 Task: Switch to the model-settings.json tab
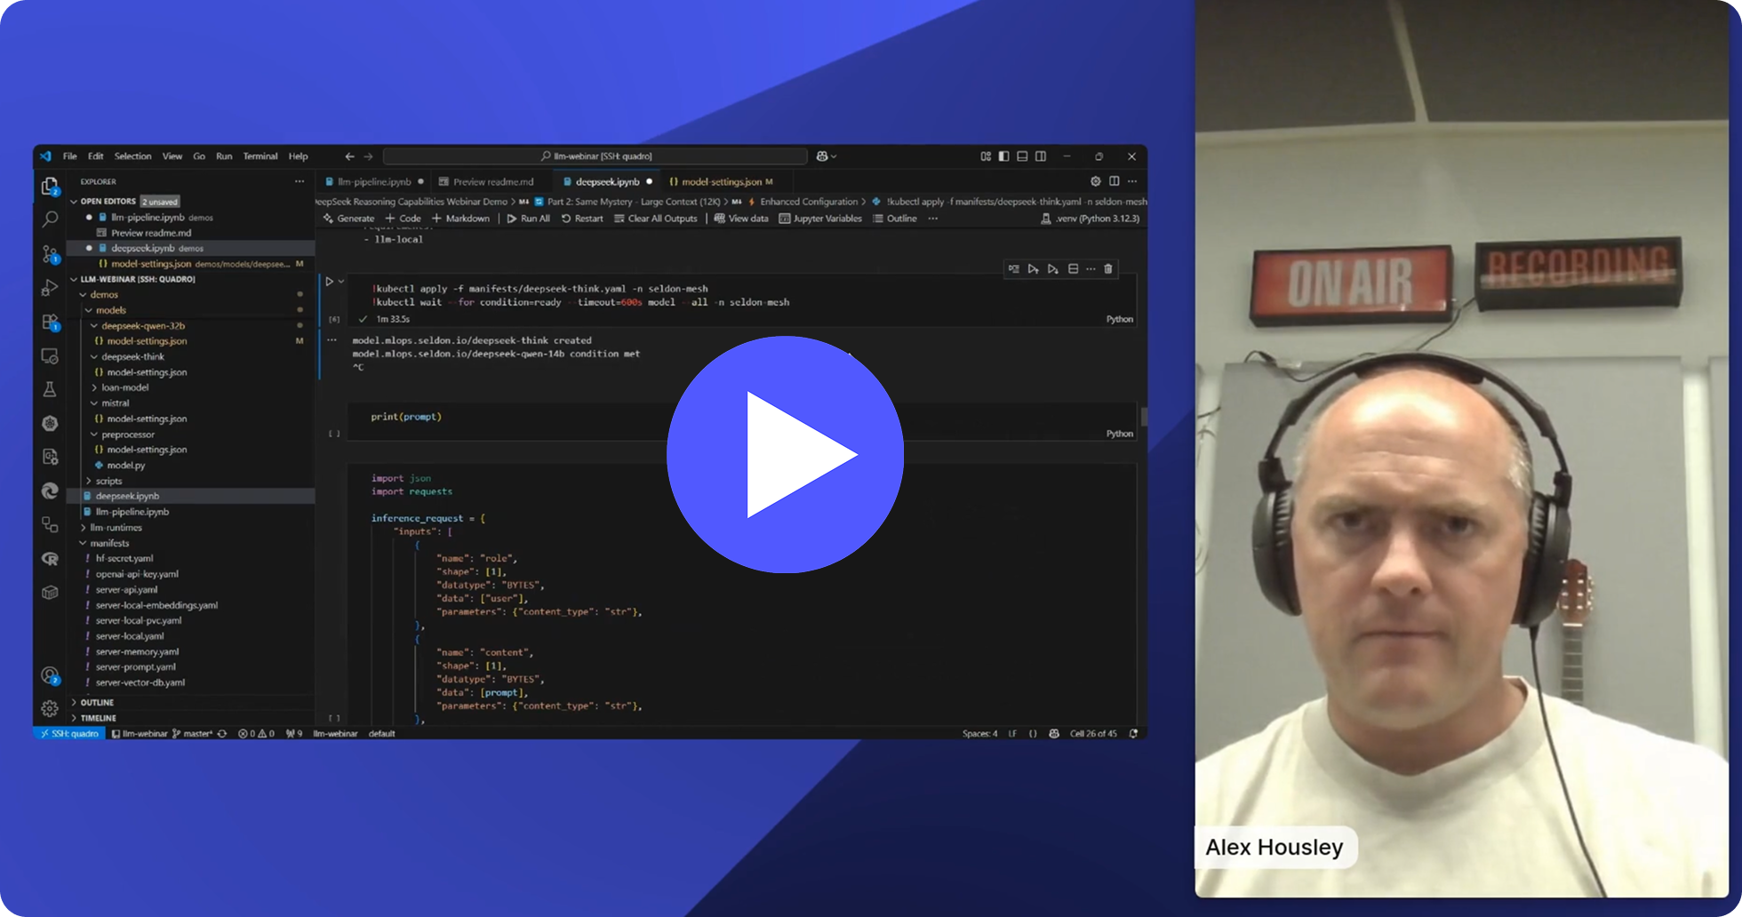coord(721,182)
